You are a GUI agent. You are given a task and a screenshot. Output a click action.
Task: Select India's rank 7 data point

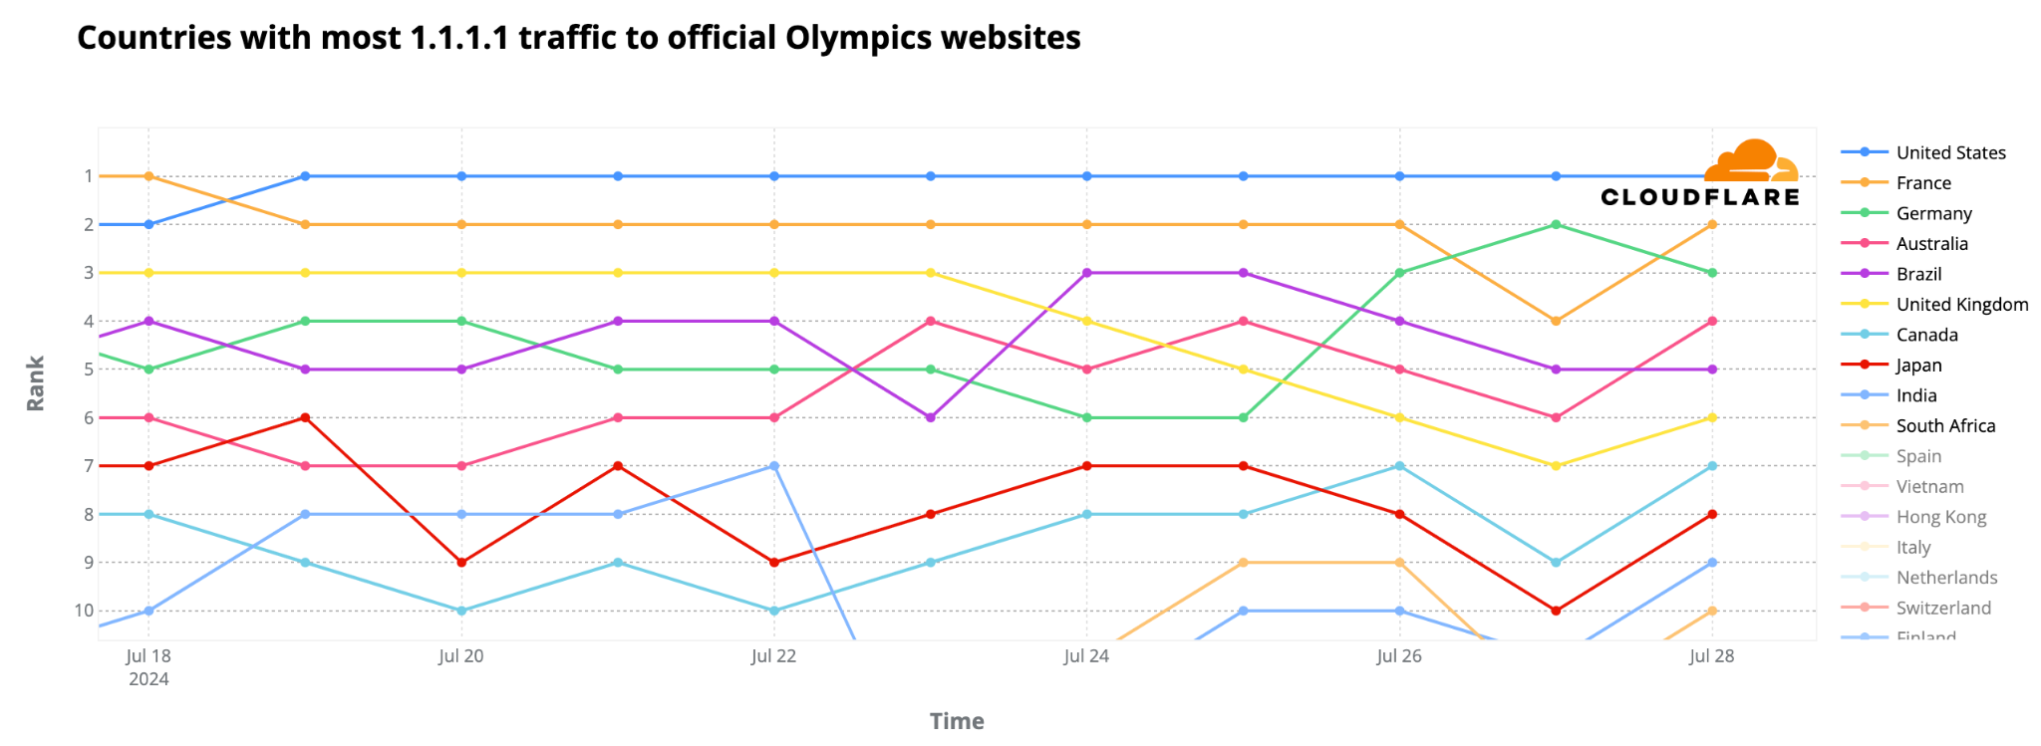tap(774, 466)
